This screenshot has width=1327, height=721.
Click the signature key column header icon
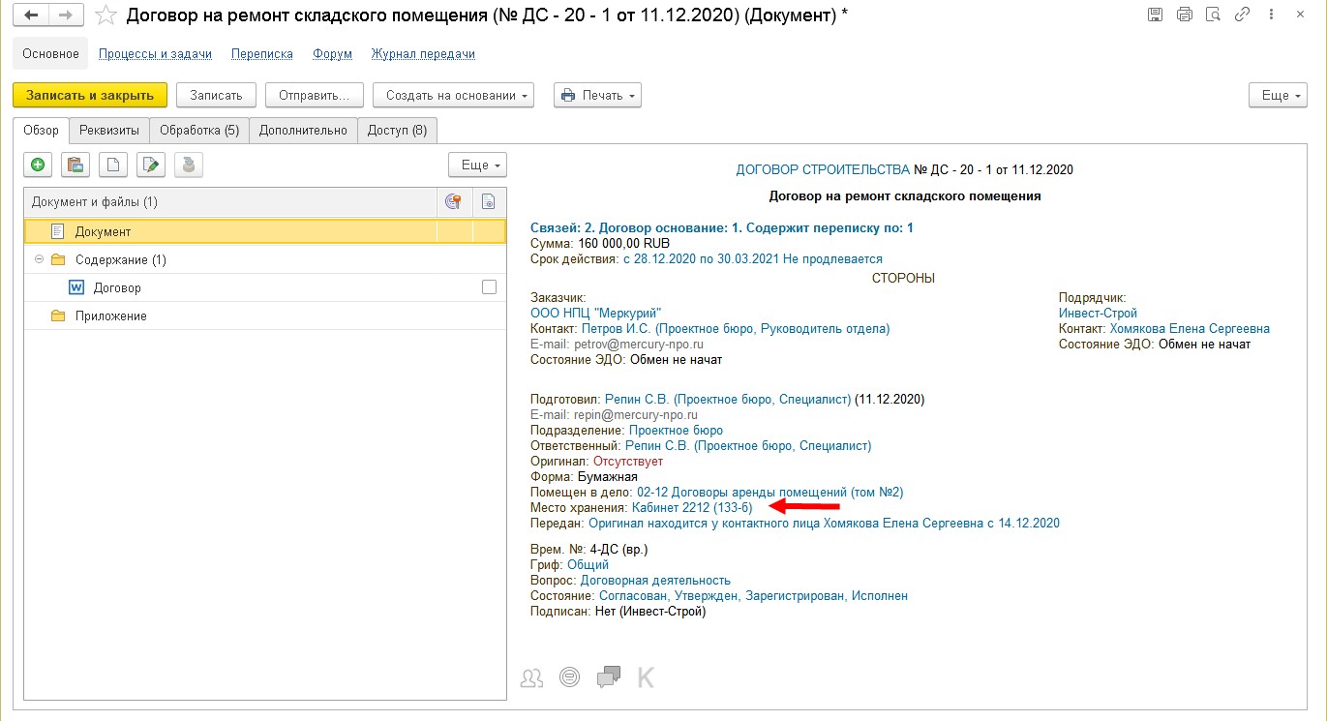point(453,202)
